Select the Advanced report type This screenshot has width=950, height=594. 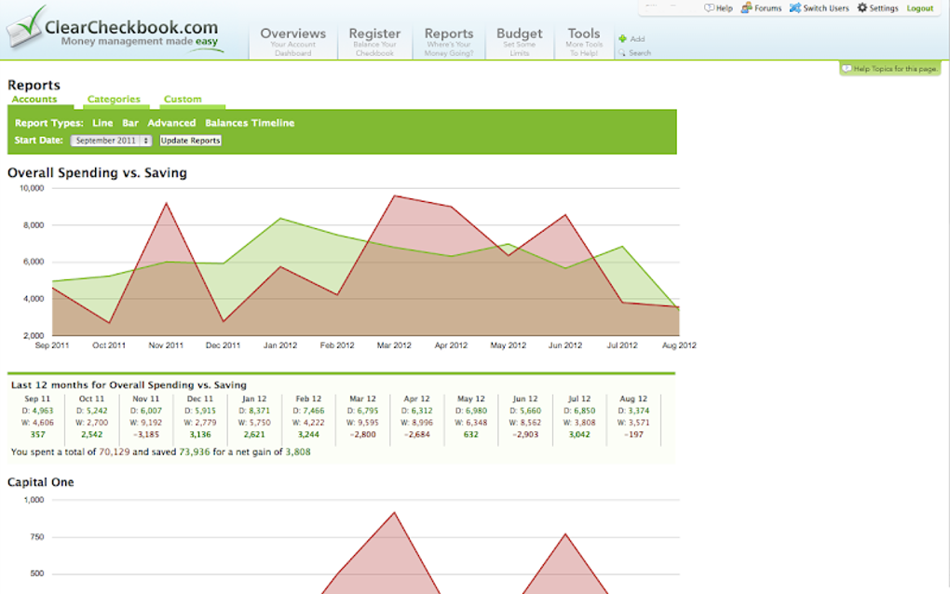coord(171,123)
